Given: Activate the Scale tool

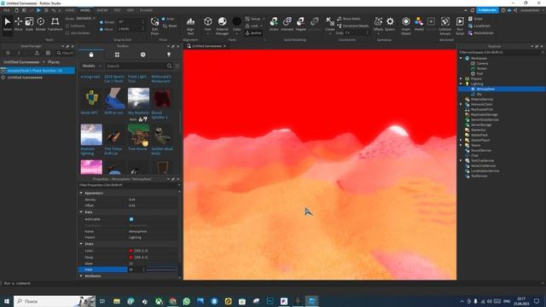Looking at the screenshot, I should pyautogui.click(x=29, y=24).
